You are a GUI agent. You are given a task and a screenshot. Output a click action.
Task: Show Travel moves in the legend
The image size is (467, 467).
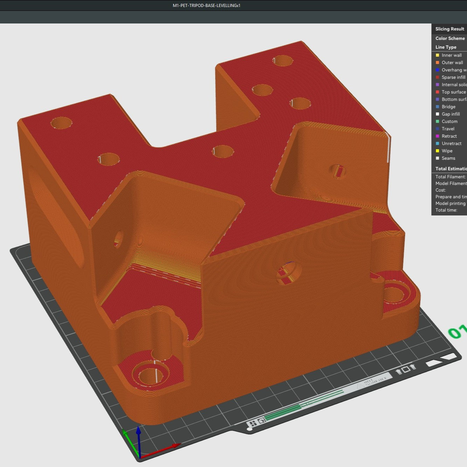(445, 129)
